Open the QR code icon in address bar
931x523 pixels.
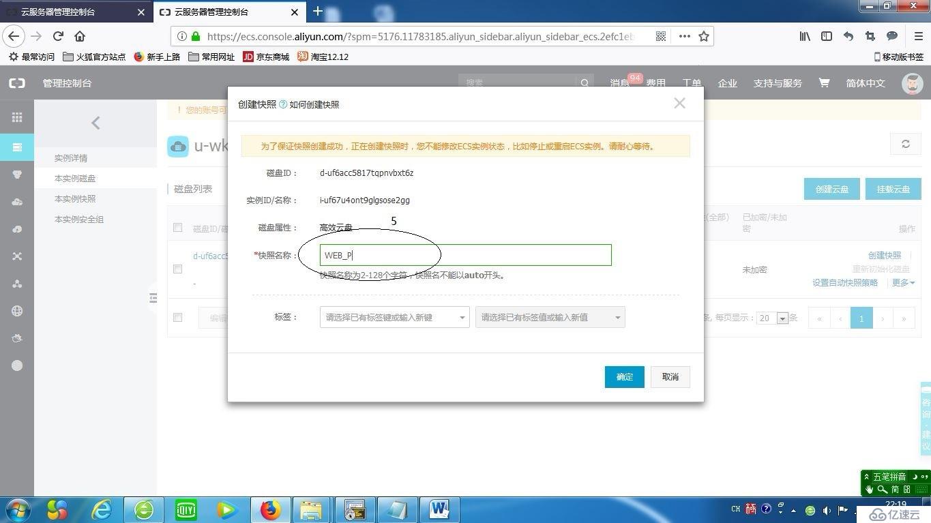tap(661, 36)
